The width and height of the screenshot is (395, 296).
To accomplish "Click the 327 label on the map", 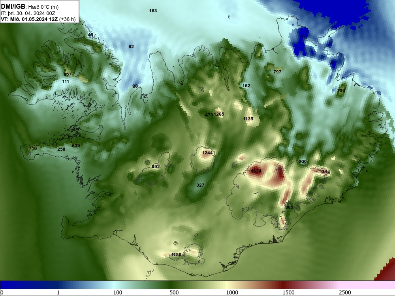I will (x=200, y=185).
